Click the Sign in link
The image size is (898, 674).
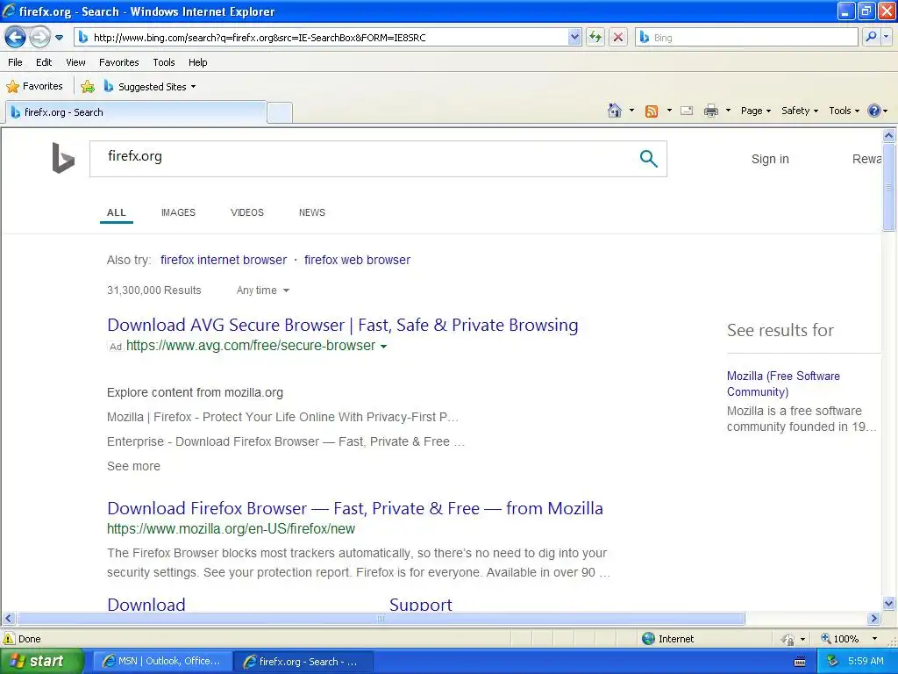coord(770,160)
